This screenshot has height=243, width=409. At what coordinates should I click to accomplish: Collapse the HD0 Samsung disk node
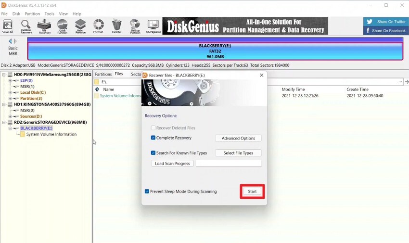tap(4, 75)
